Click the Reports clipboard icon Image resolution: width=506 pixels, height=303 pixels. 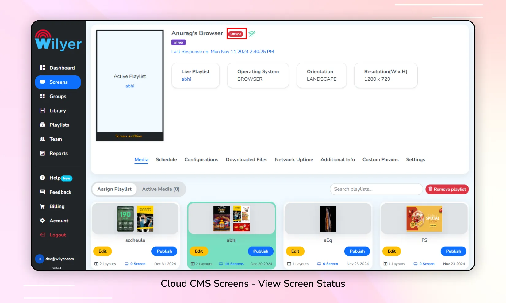click(x=42, y=153)
